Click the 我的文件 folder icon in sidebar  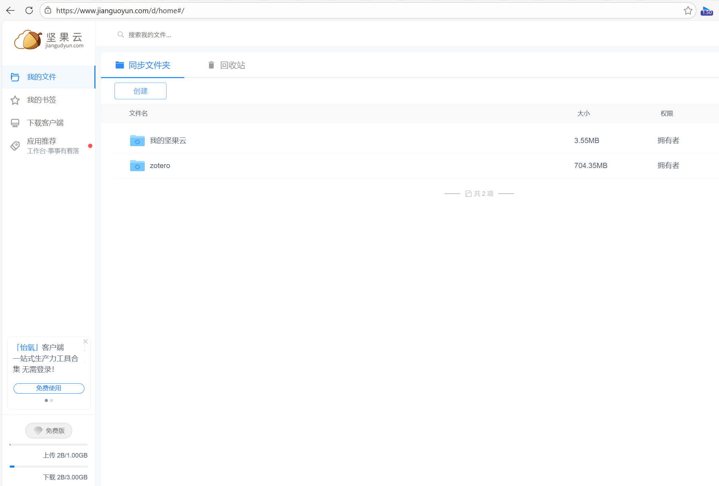15,77
